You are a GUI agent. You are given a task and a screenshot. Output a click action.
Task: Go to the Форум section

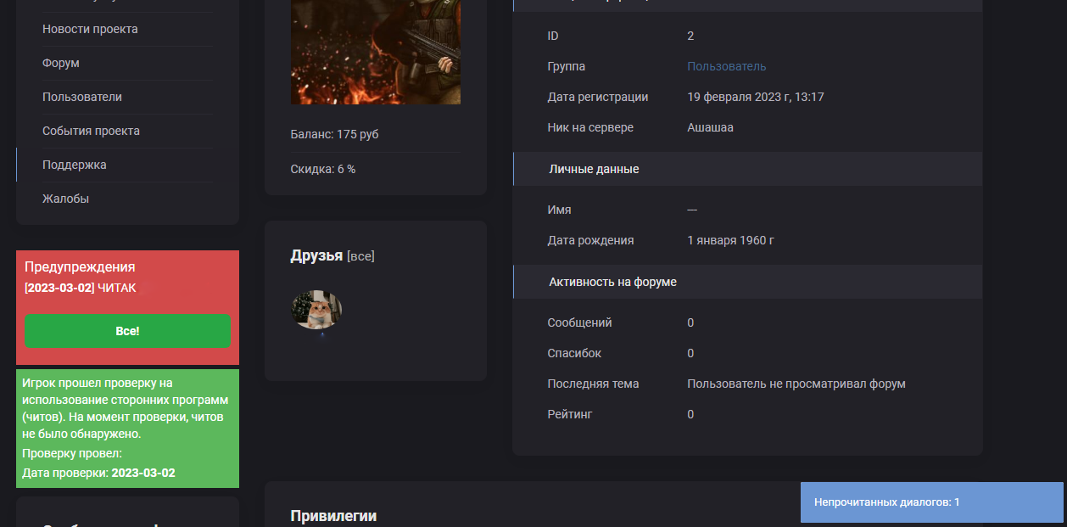(61, 63)
